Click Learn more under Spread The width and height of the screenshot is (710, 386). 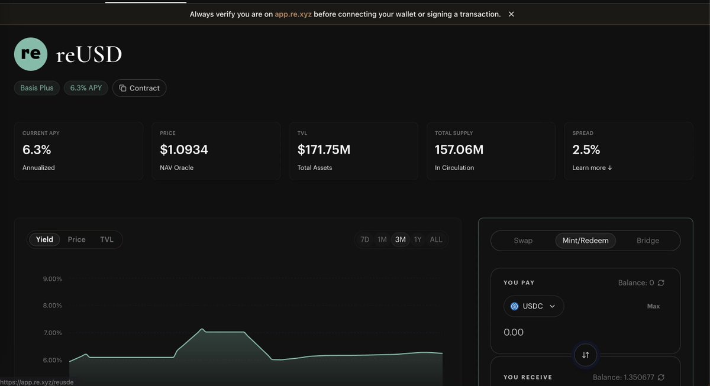click(x=592, y=168)
